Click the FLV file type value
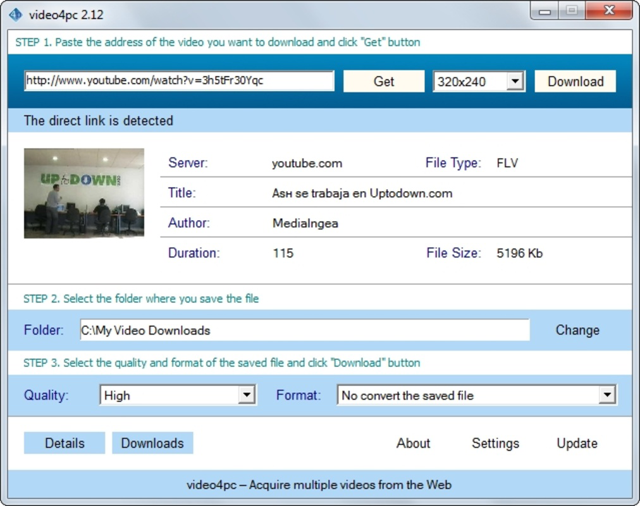Viewport: 640px width, 506px height. pos(507,163)
